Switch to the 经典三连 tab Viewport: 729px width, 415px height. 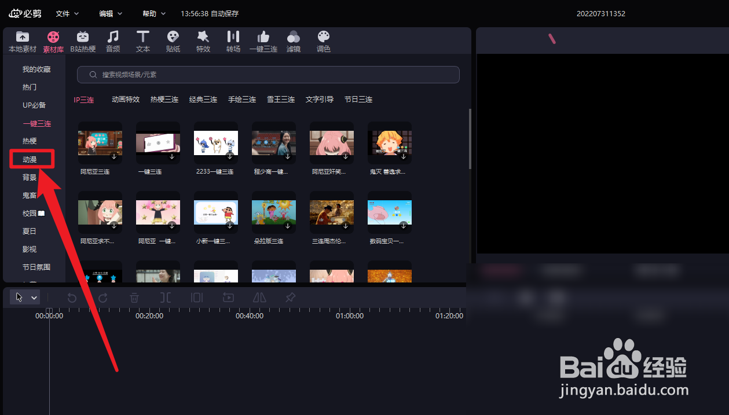(203, 100)
